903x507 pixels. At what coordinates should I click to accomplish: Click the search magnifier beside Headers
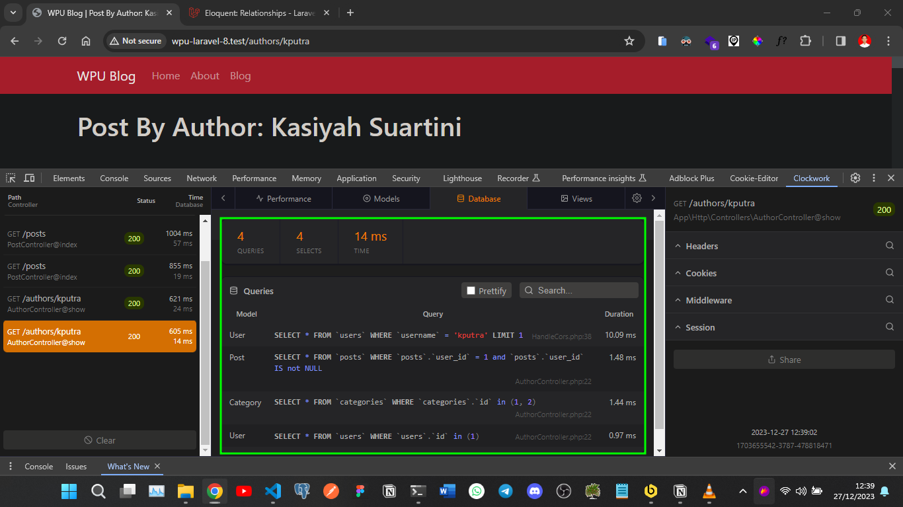pyautogui.click(x=888, y=245)
